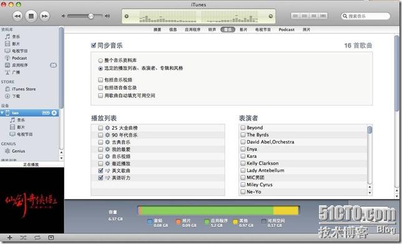Image resolution: width=402 pixels, height=244 pixels.
Task: Check the Miley Cyrus artist checkbox
Action: click(243, 185)
